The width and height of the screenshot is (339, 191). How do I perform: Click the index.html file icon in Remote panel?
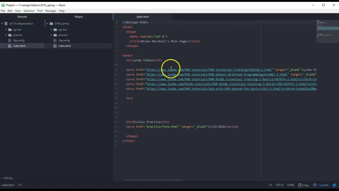(10, 46)
